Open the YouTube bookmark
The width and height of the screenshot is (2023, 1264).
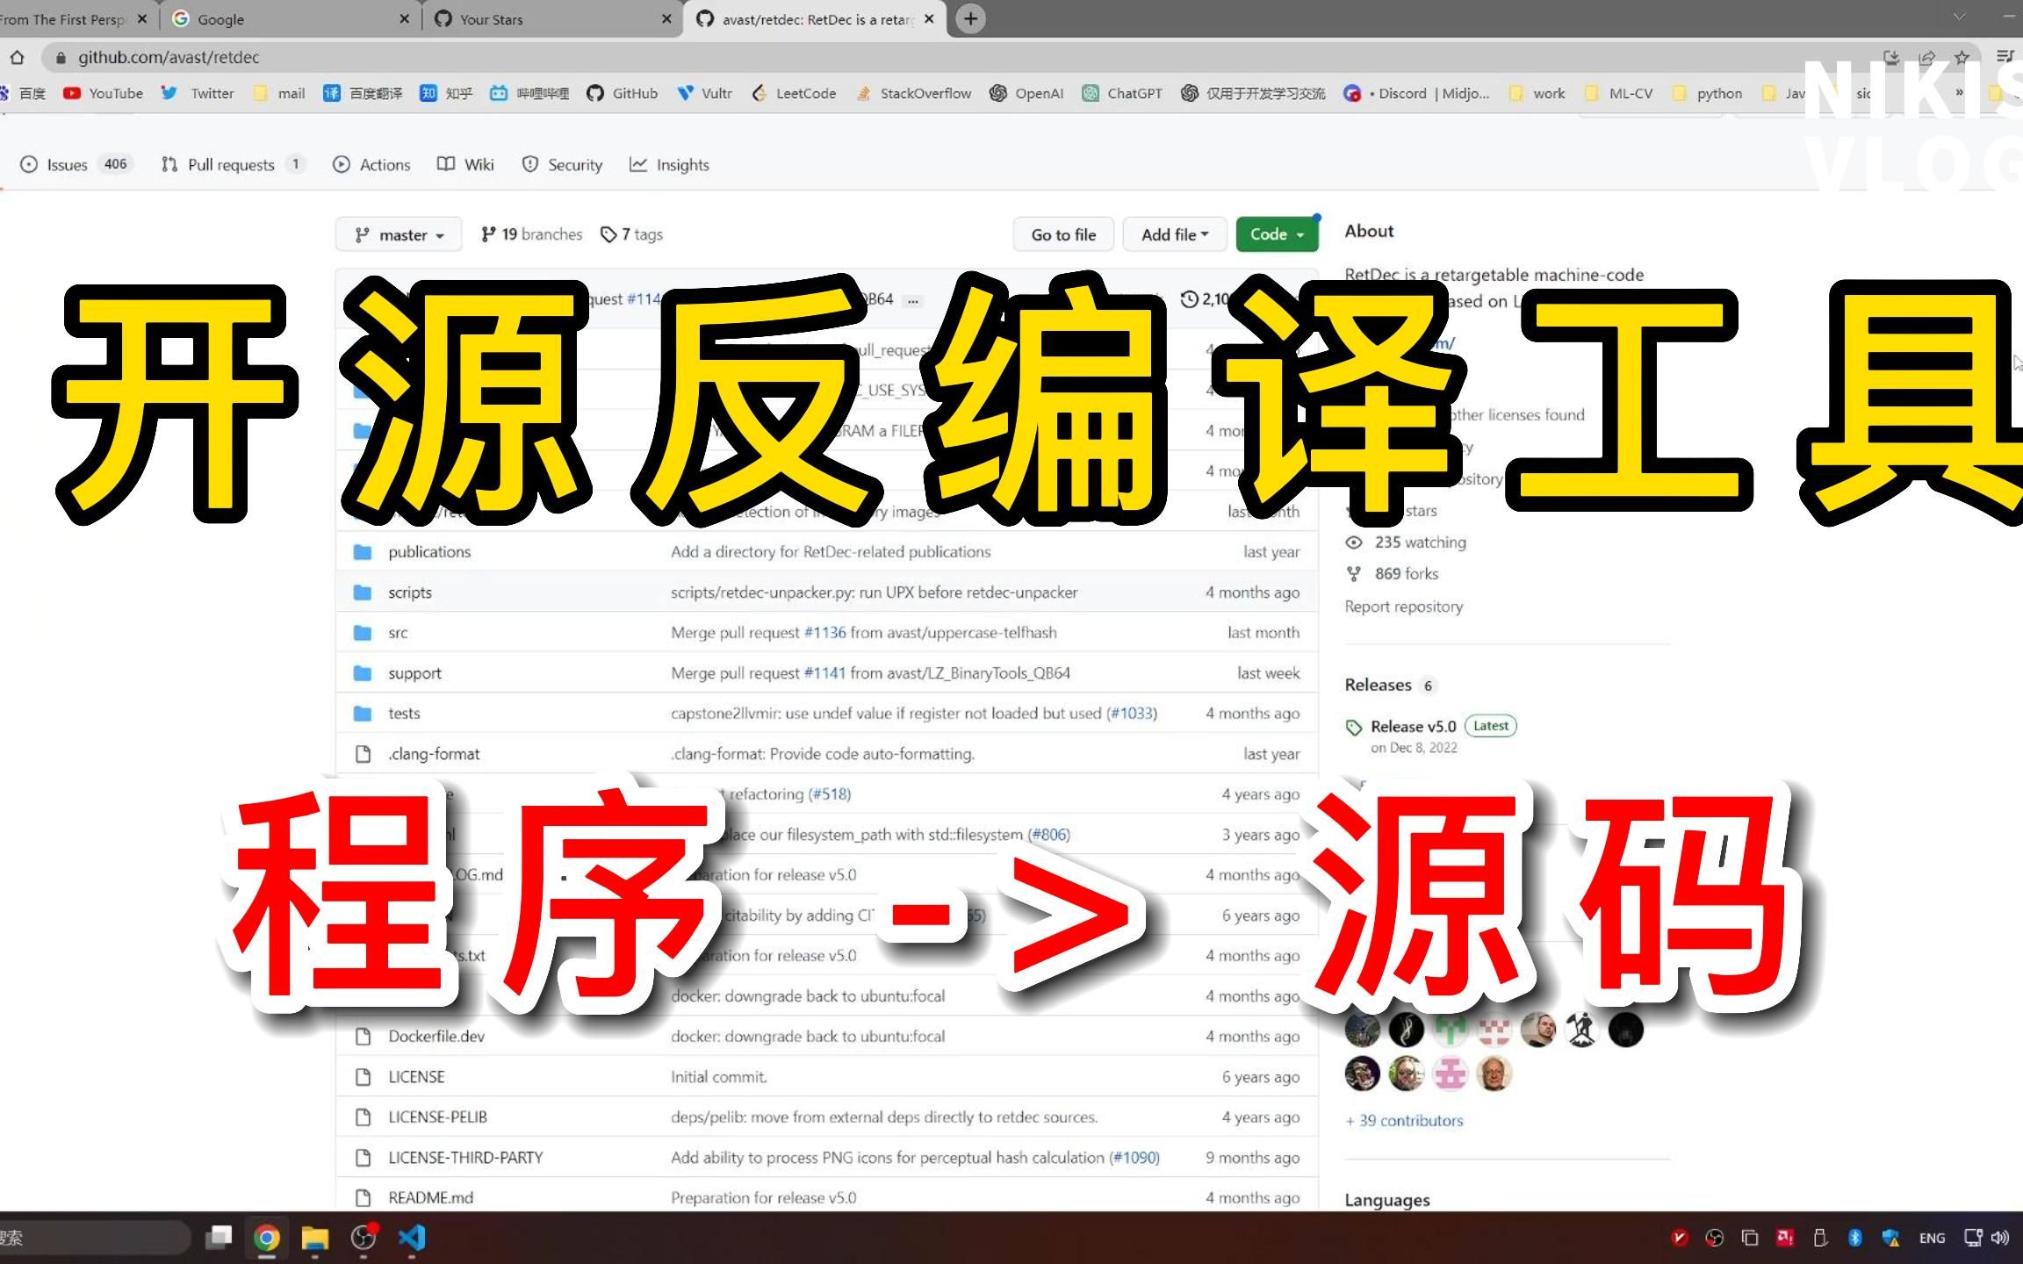coord(104,94)
